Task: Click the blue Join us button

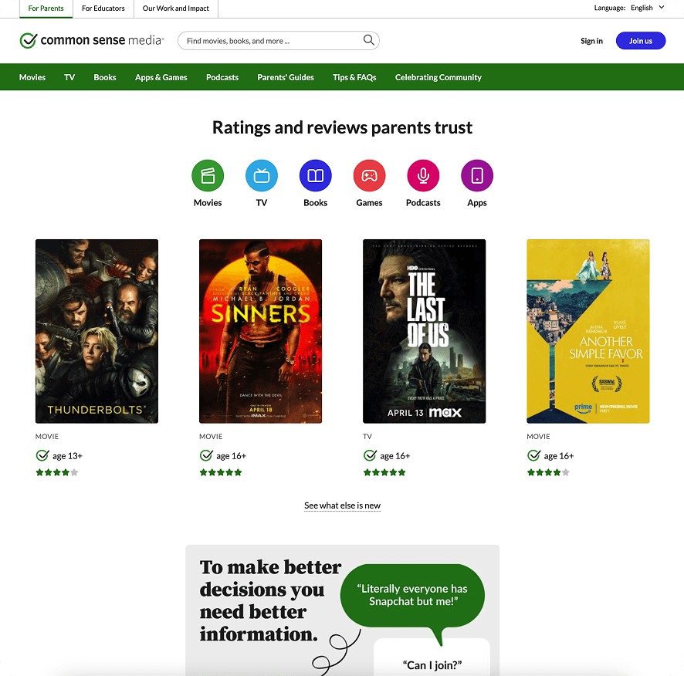Action: click(640, 41)
